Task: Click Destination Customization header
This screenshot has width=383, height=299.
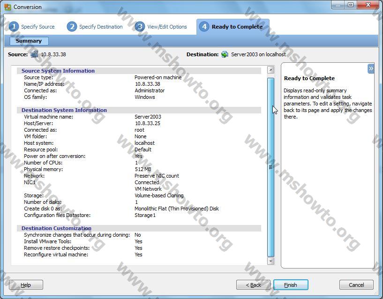Action: [56, 228]
